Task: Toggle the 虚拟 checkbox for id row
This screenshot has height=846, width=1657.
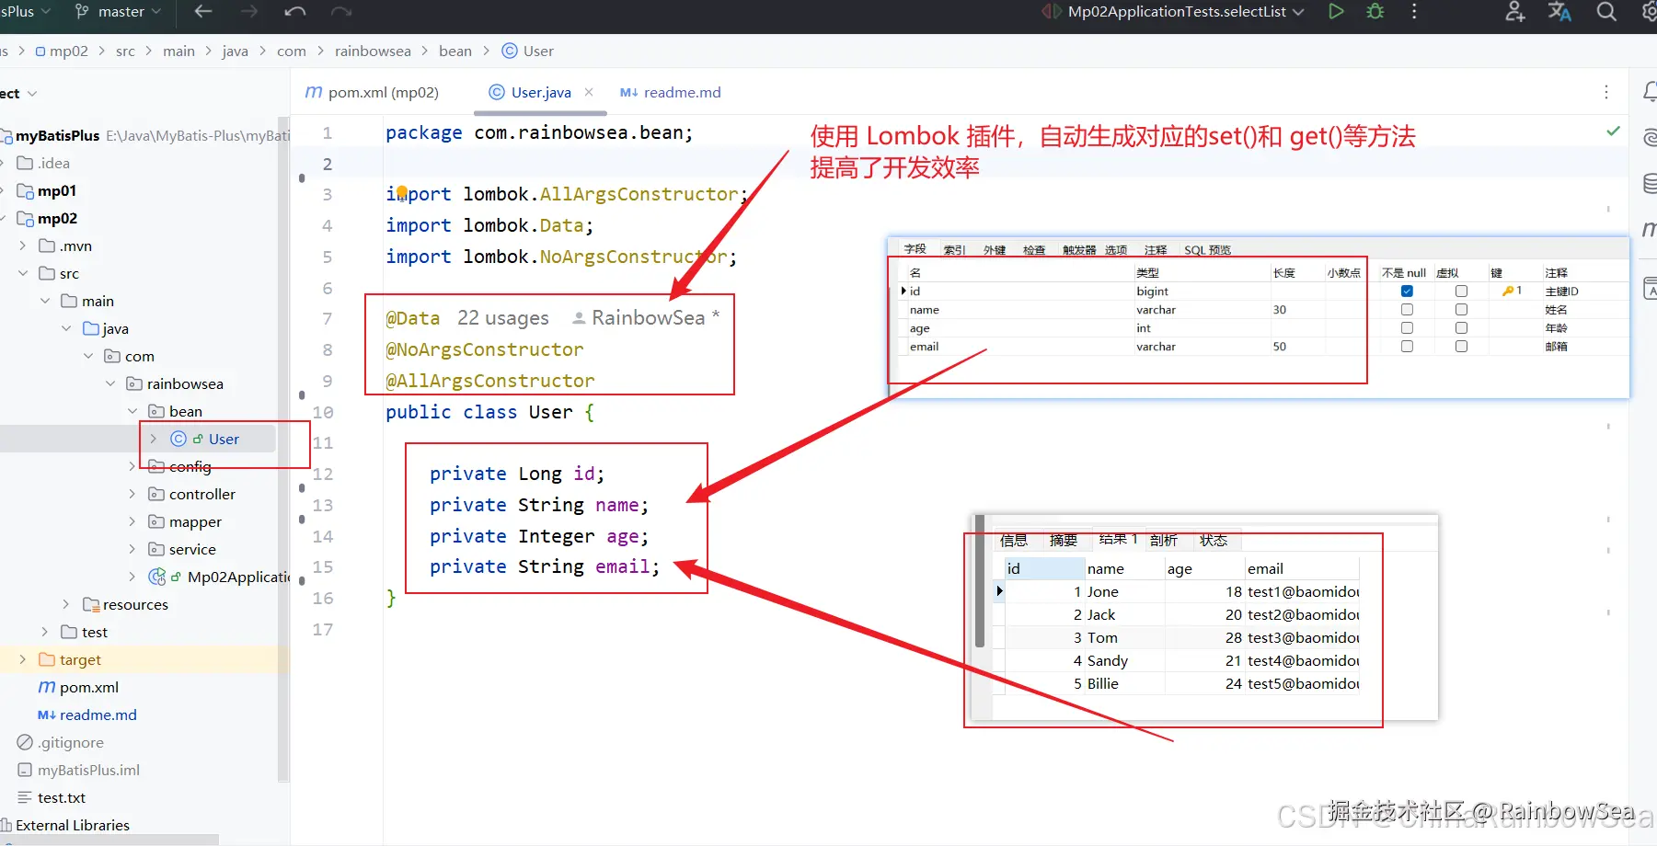Action: tap(1461, 292)
